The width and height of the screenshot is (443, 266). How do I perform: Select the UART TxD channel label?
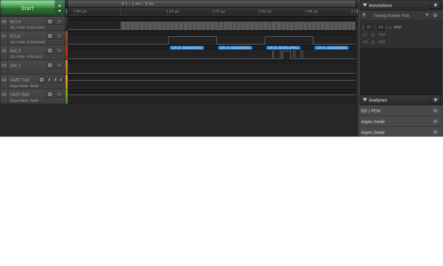pos(20,80)
